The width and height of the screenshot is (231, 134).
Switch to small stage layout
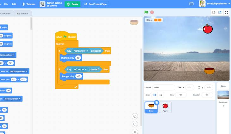coord(214,13)
